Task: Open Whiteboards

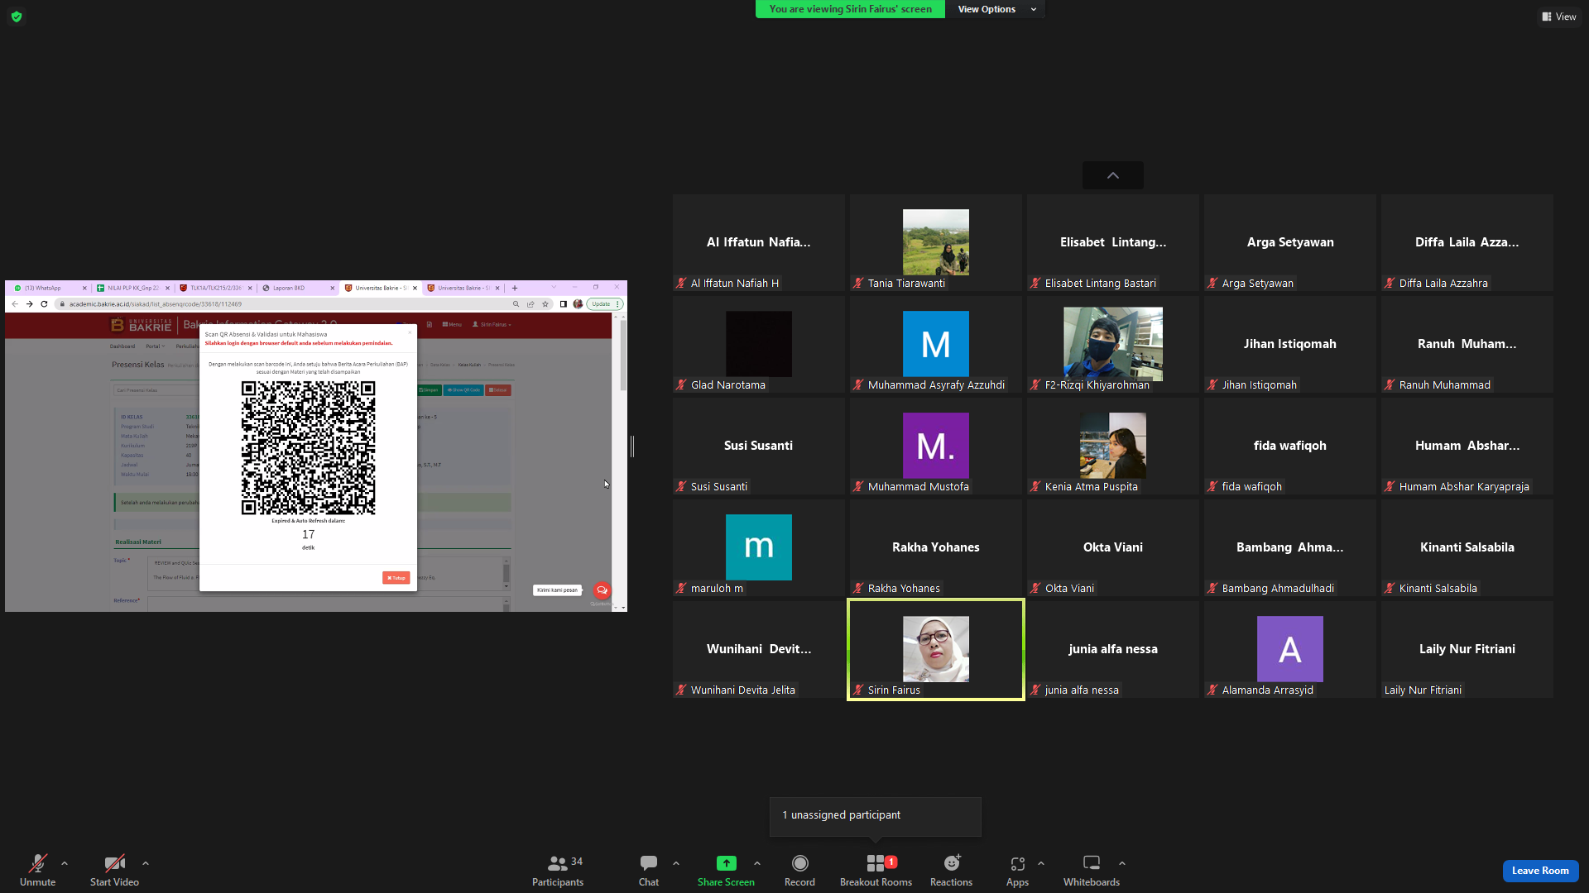Action: [x=1092, y=871]
